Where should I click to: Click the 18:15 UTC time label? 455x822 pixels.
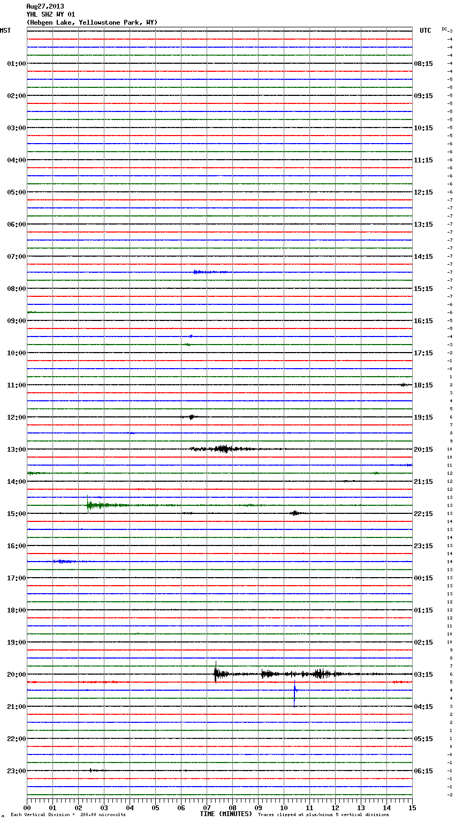coord(423,385)
